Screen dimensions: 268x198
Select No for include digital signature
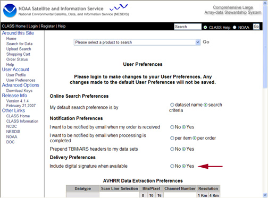pos(172,166)
